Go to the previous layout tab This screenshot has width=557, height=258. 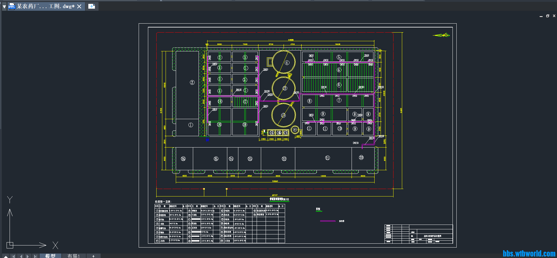pos(21,256)
